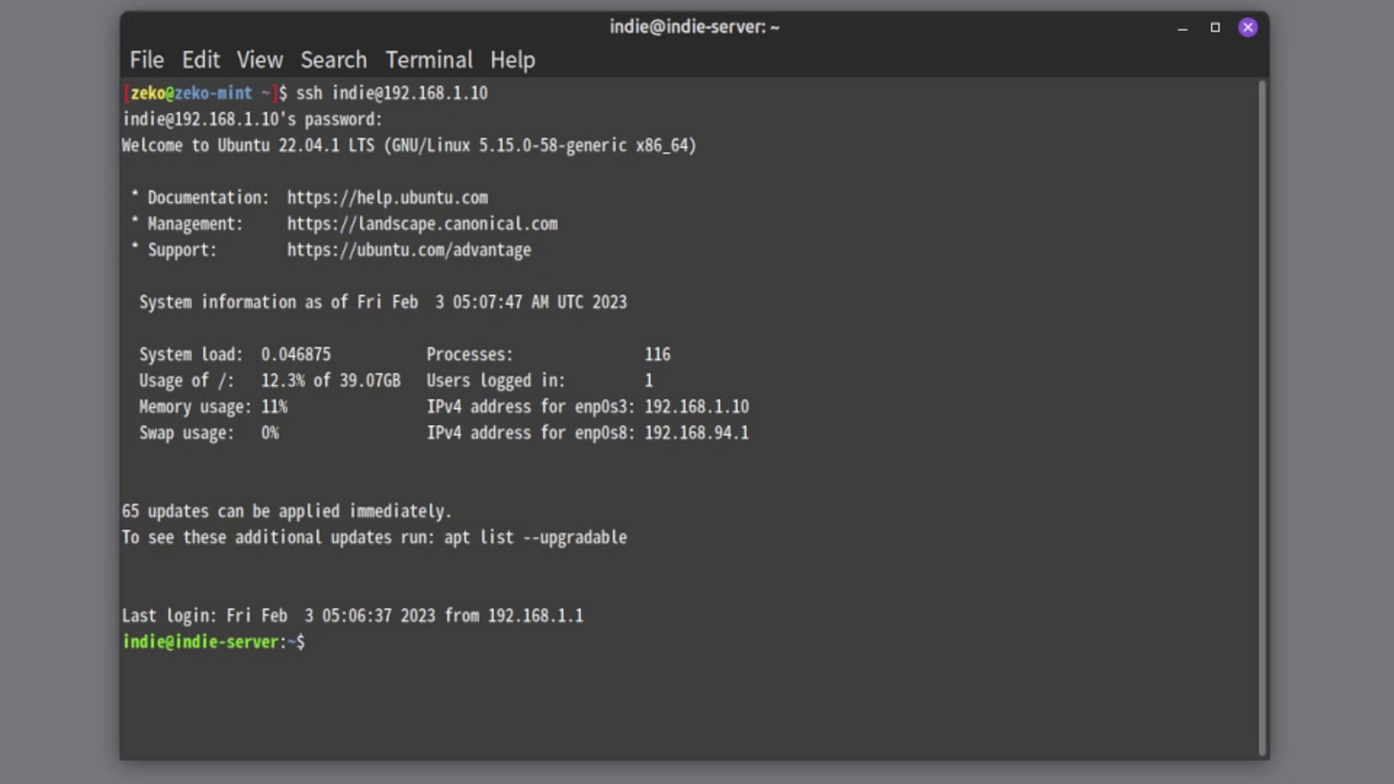Image resolution: width=1394 pixels, height=784 pixels.
Task: Click the indie@indie-server title bar text
Action: 693,27
